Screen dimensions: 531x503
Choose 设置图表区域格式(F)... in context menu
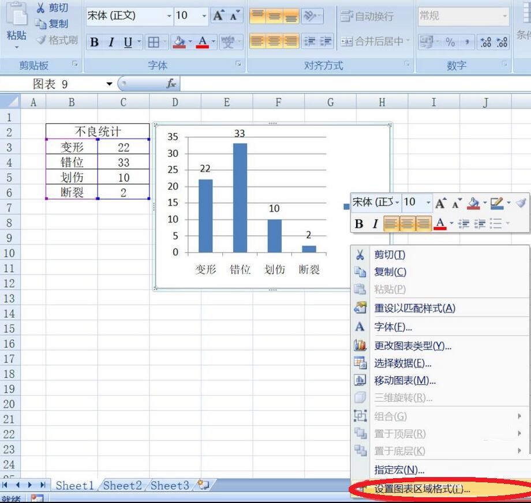(x=440, y=489)
